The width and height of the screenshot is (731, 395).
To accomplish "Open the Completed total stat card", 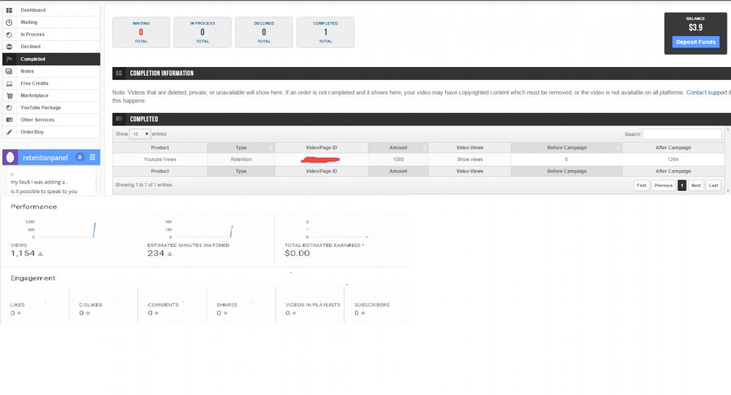I will pos(325,32).
